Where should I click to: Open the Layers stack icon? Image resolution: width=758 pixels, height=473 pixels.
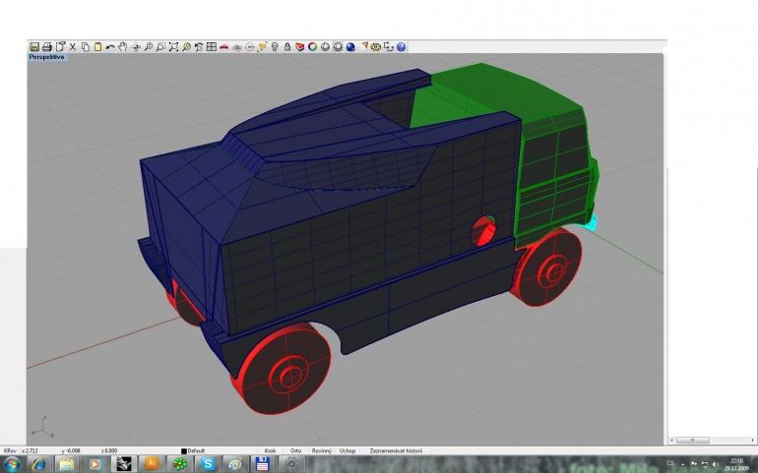pos(299,47)
